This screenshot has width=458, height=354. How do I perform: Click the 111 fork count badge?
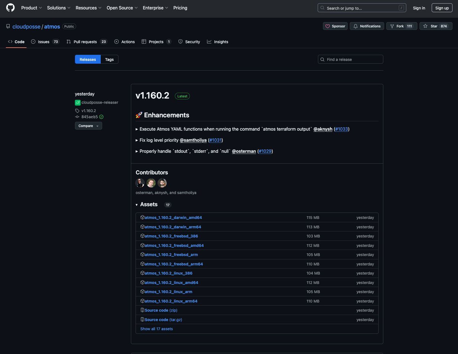[x=410, y=26]
